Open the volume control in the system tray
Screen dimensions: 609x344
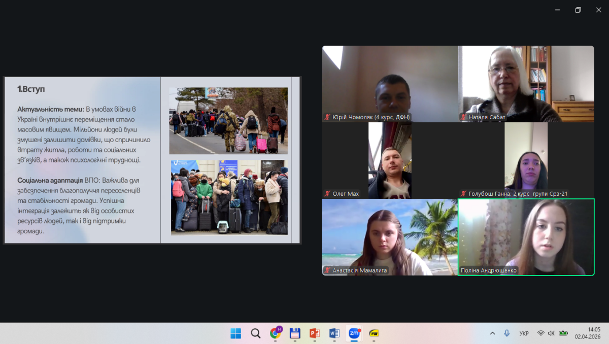(x=551, y=333)
